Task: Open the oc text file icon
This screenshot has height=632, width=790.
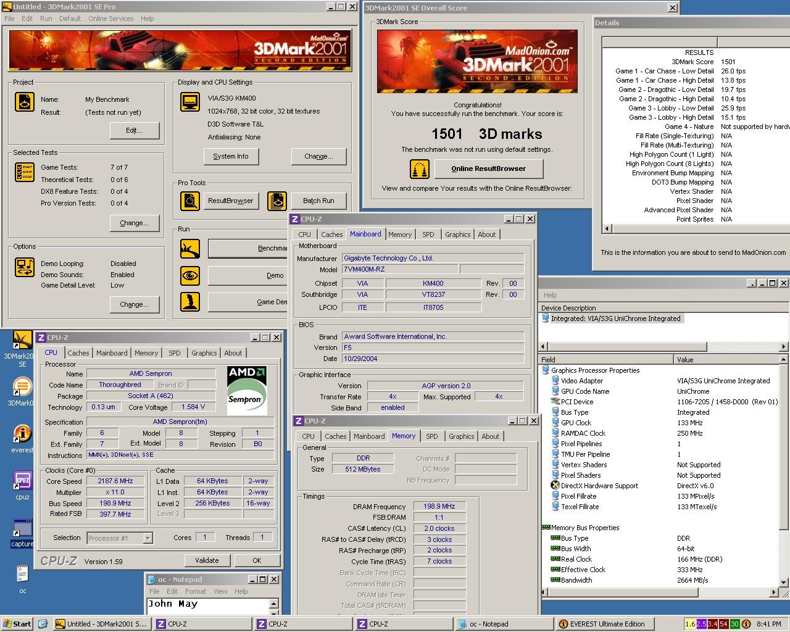Action: point(22,579)
